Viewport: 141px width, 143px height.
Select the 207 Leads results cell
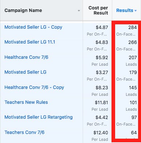point(126,61)
